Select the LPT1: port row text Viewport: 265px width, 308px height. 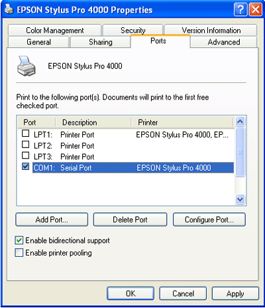pos(43,135)
